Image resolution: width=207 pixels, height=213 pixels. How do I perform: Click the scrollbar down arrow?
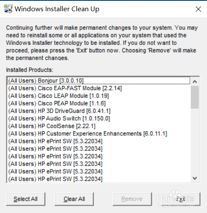[195, 178]
